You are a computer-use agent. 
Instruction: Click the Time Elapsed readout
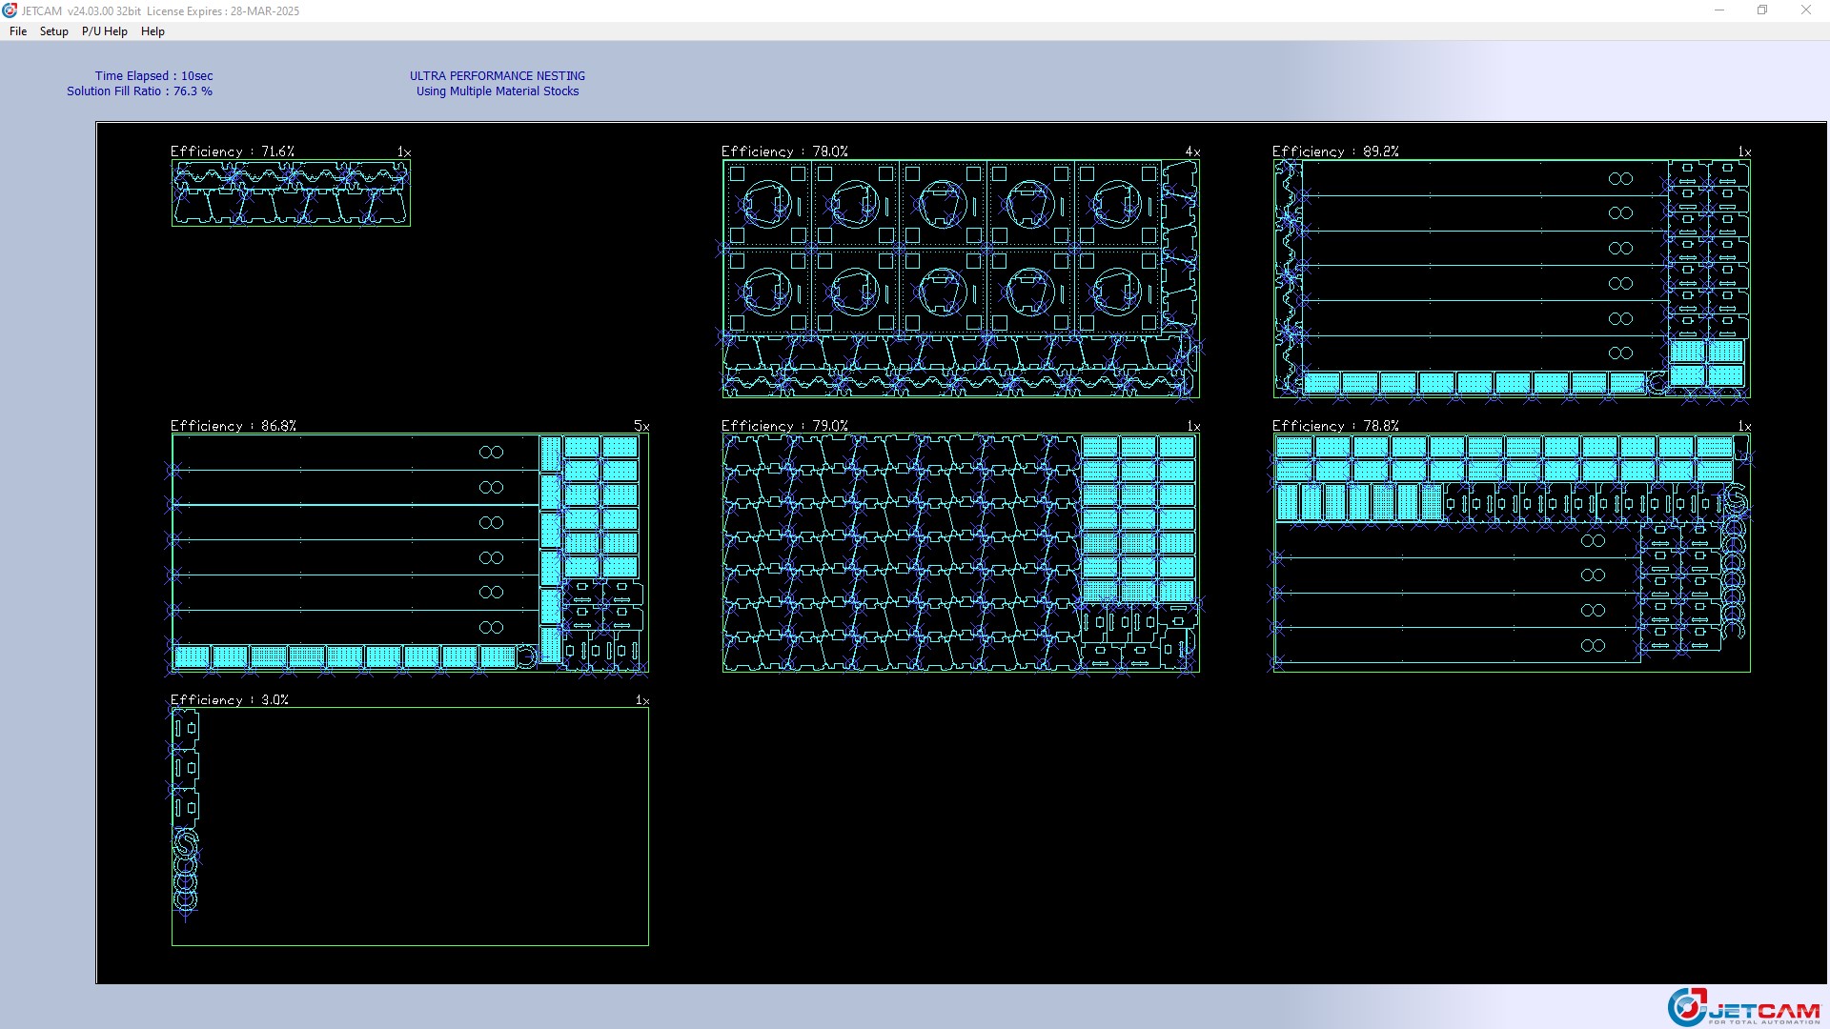153,76
